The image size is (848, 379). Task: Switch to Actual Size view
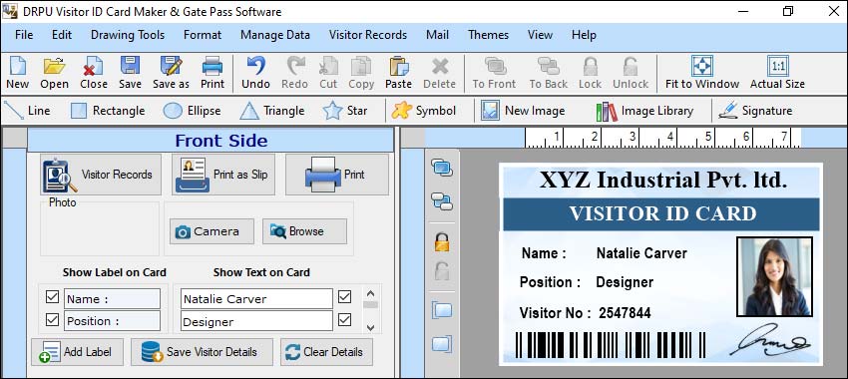point(778,73)
